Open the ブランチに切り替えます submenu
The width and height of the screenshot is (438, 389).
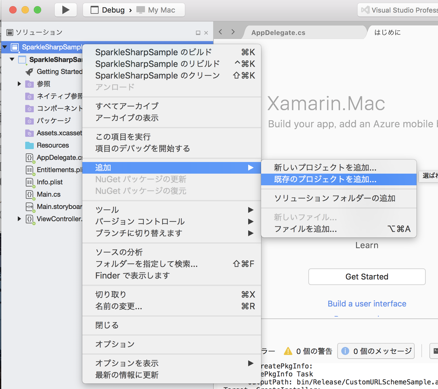pyautogui.click(x=172, y=233)
